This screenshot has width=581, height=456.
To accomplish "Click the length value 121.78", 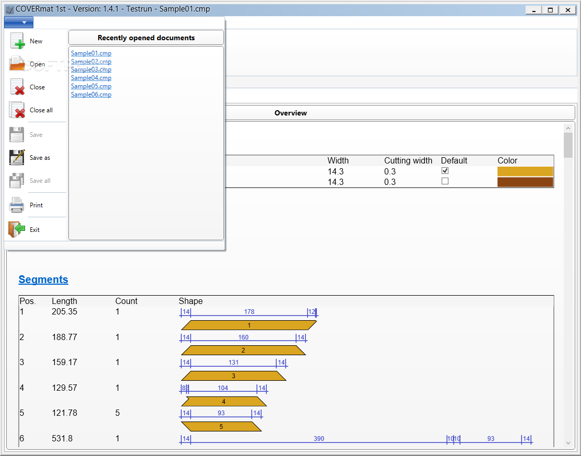I will pyautogui.click(x=65, y=413).
